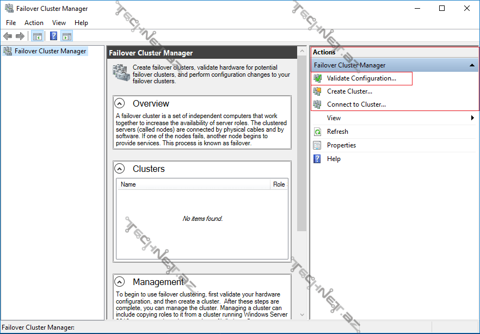This screenshot has height=334, width=480.
Task: Click the Back navigation arrow
Action: tap(7, 36)
